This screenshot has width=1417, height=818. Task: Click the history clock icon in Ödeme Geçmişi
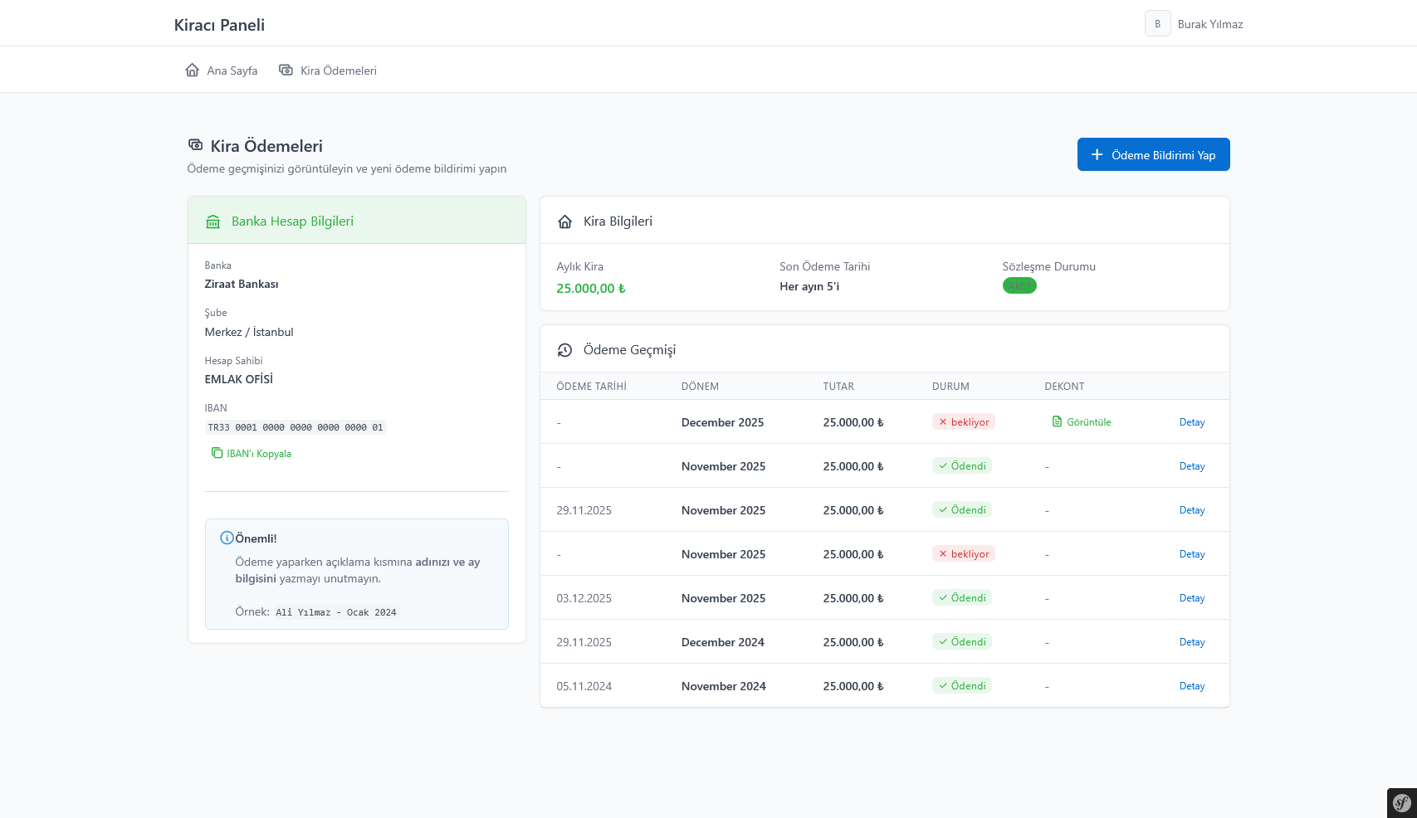(x=565, y=350)
